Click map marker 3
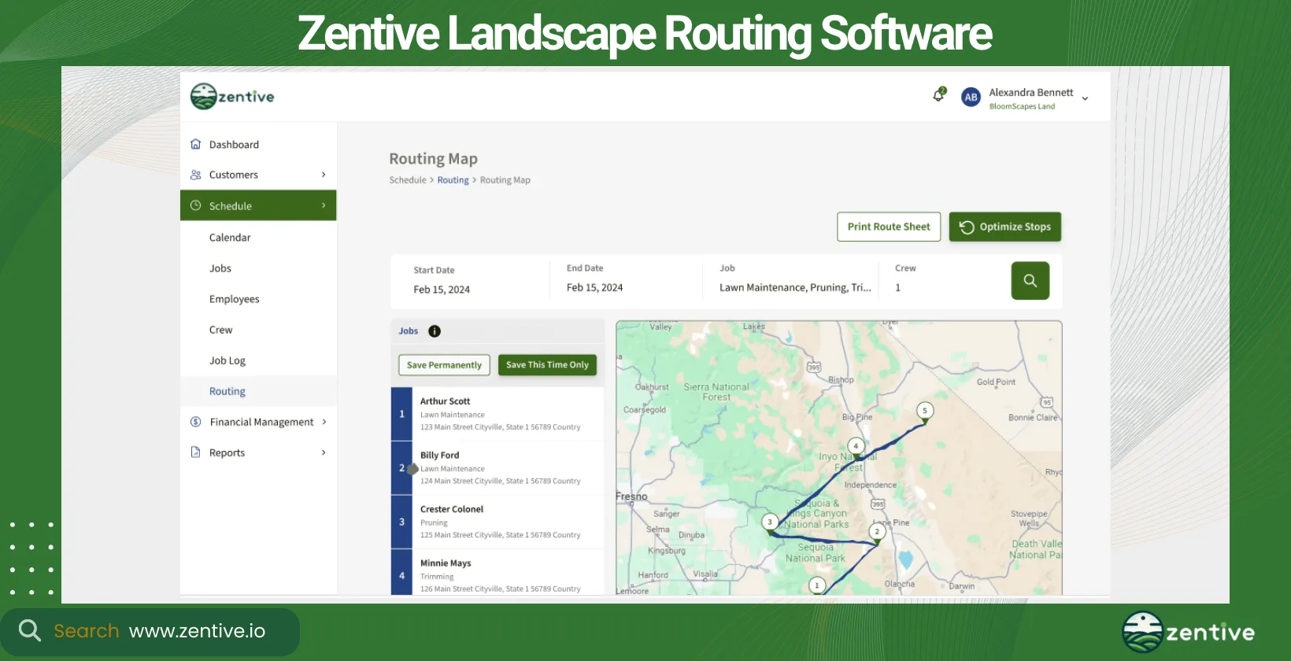 770,523
